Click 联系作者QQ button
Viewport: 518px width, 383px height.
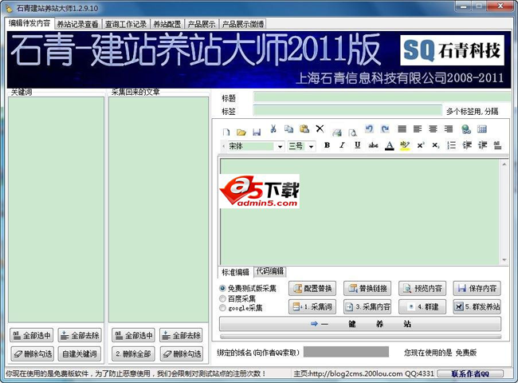click(x=470, y=373)
